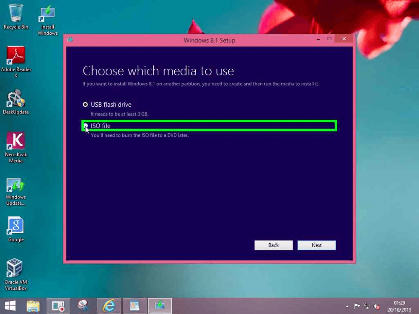Click the 'You'll need to burn the ISO file' note
This screenshot has width=419, height=314.
coord(140,135)
